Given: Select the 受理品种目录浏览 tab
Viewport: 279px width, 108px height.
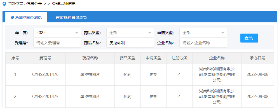Looking at the screenshot, I should [26, 17].
